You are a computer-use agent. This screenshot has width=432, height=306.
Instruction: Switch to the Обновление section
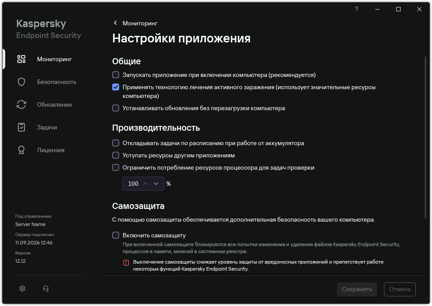click(x=55, y=104)
